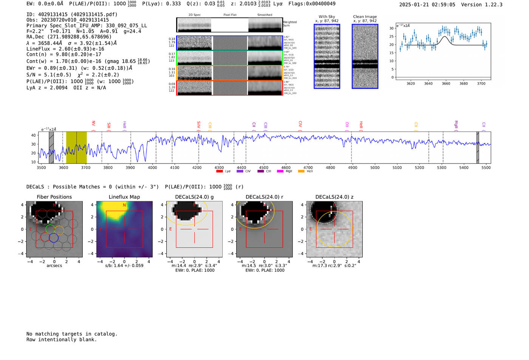This screenshot has height=360, width=529.
Task: Click the dark purple CIII legend swatch
Action: click(x=261, y=171)
